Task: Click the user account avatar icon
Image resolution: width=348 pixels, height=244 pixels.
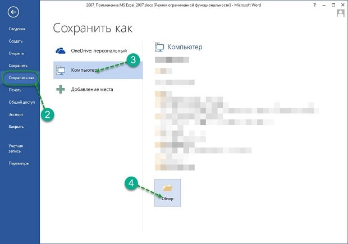Action: pos(341,13)
